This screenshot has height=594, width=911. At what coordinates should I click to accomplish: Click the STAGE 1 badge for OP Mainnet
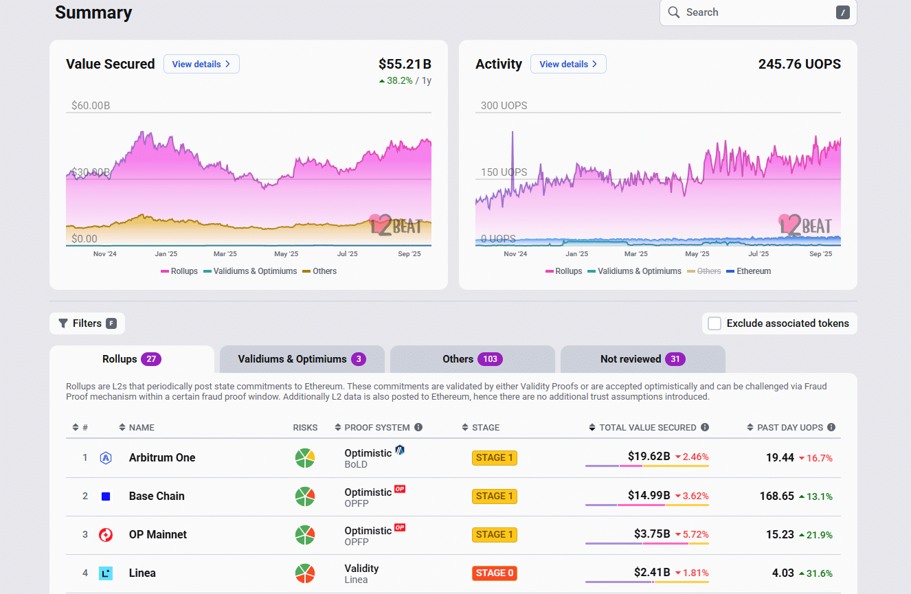(495, 535)
